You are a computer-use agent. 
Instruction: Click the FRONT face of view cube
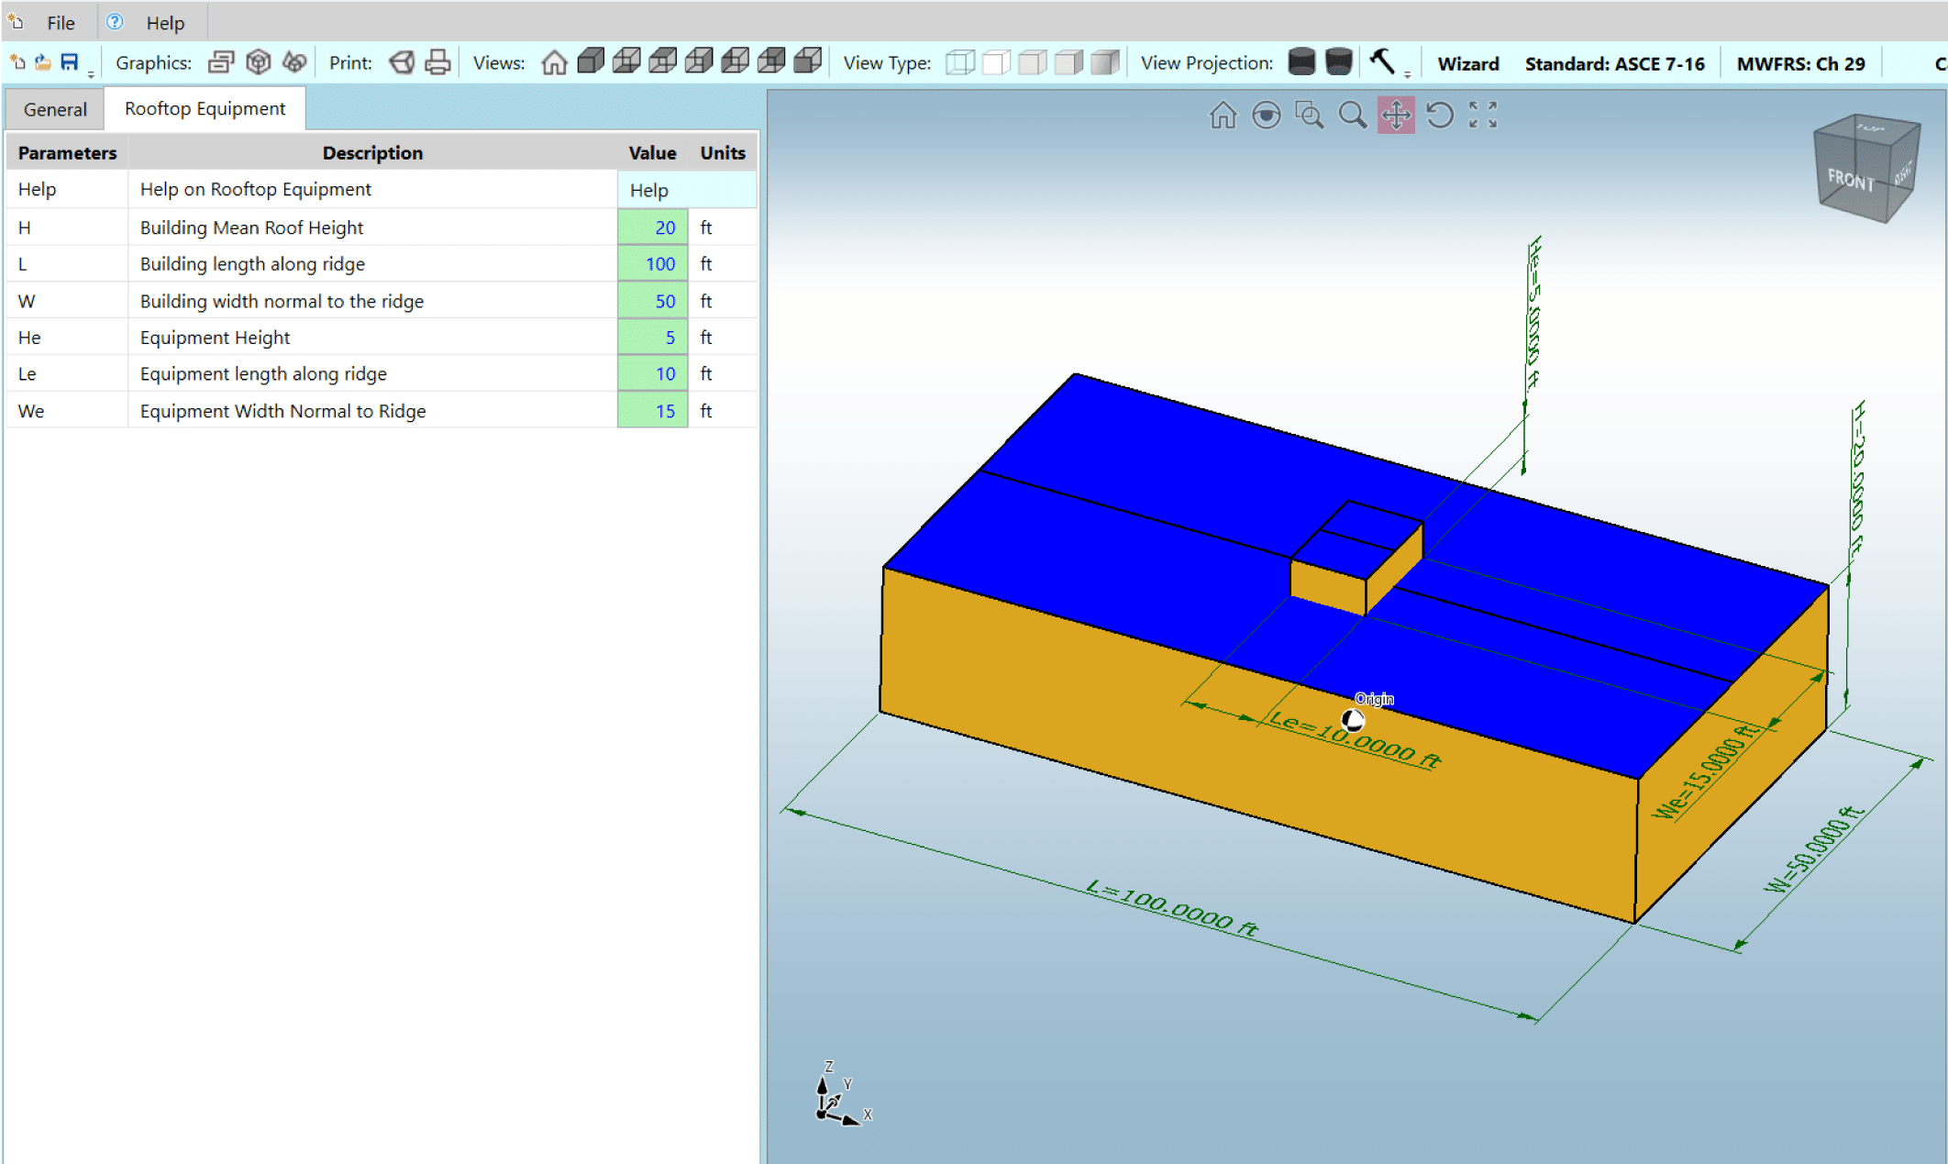(1851, 180)
